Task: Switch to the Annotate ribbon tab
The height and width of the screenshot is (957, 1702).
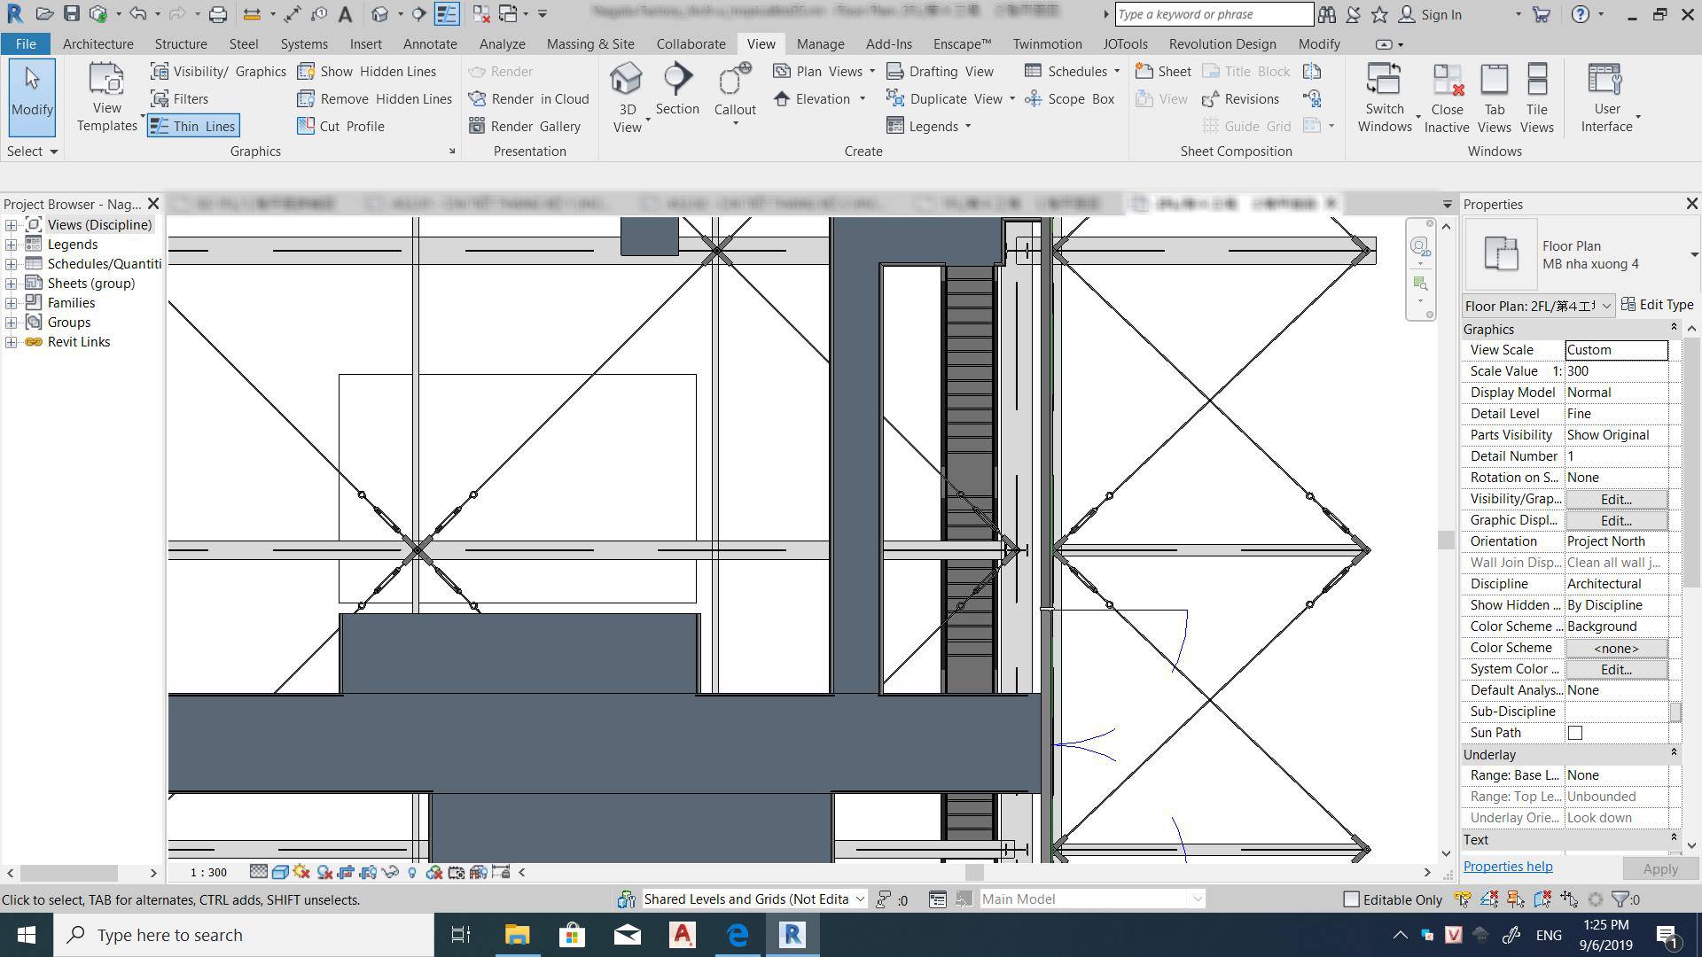Action: [x=430, y=43]
